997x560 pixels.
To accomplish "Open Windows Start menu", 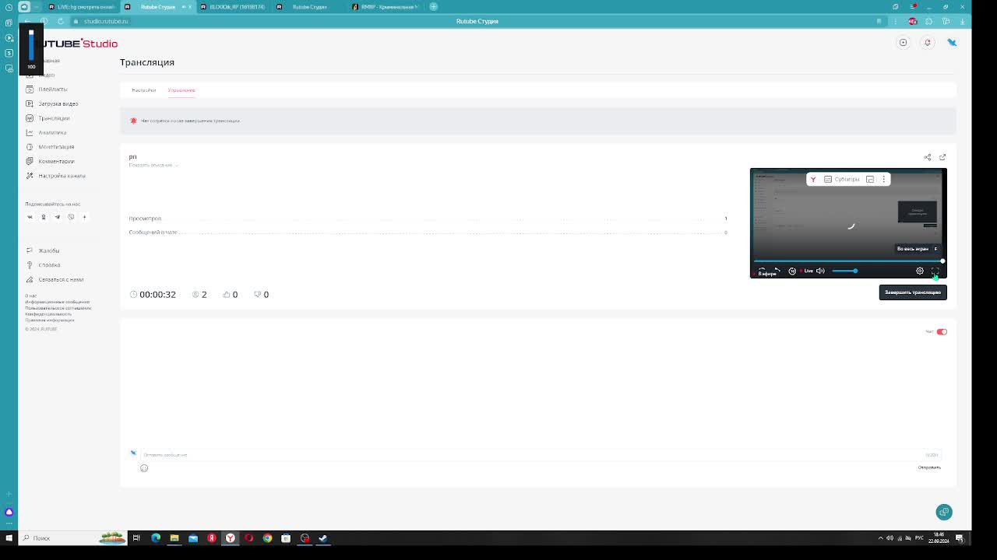I will (x=9, y=537).
